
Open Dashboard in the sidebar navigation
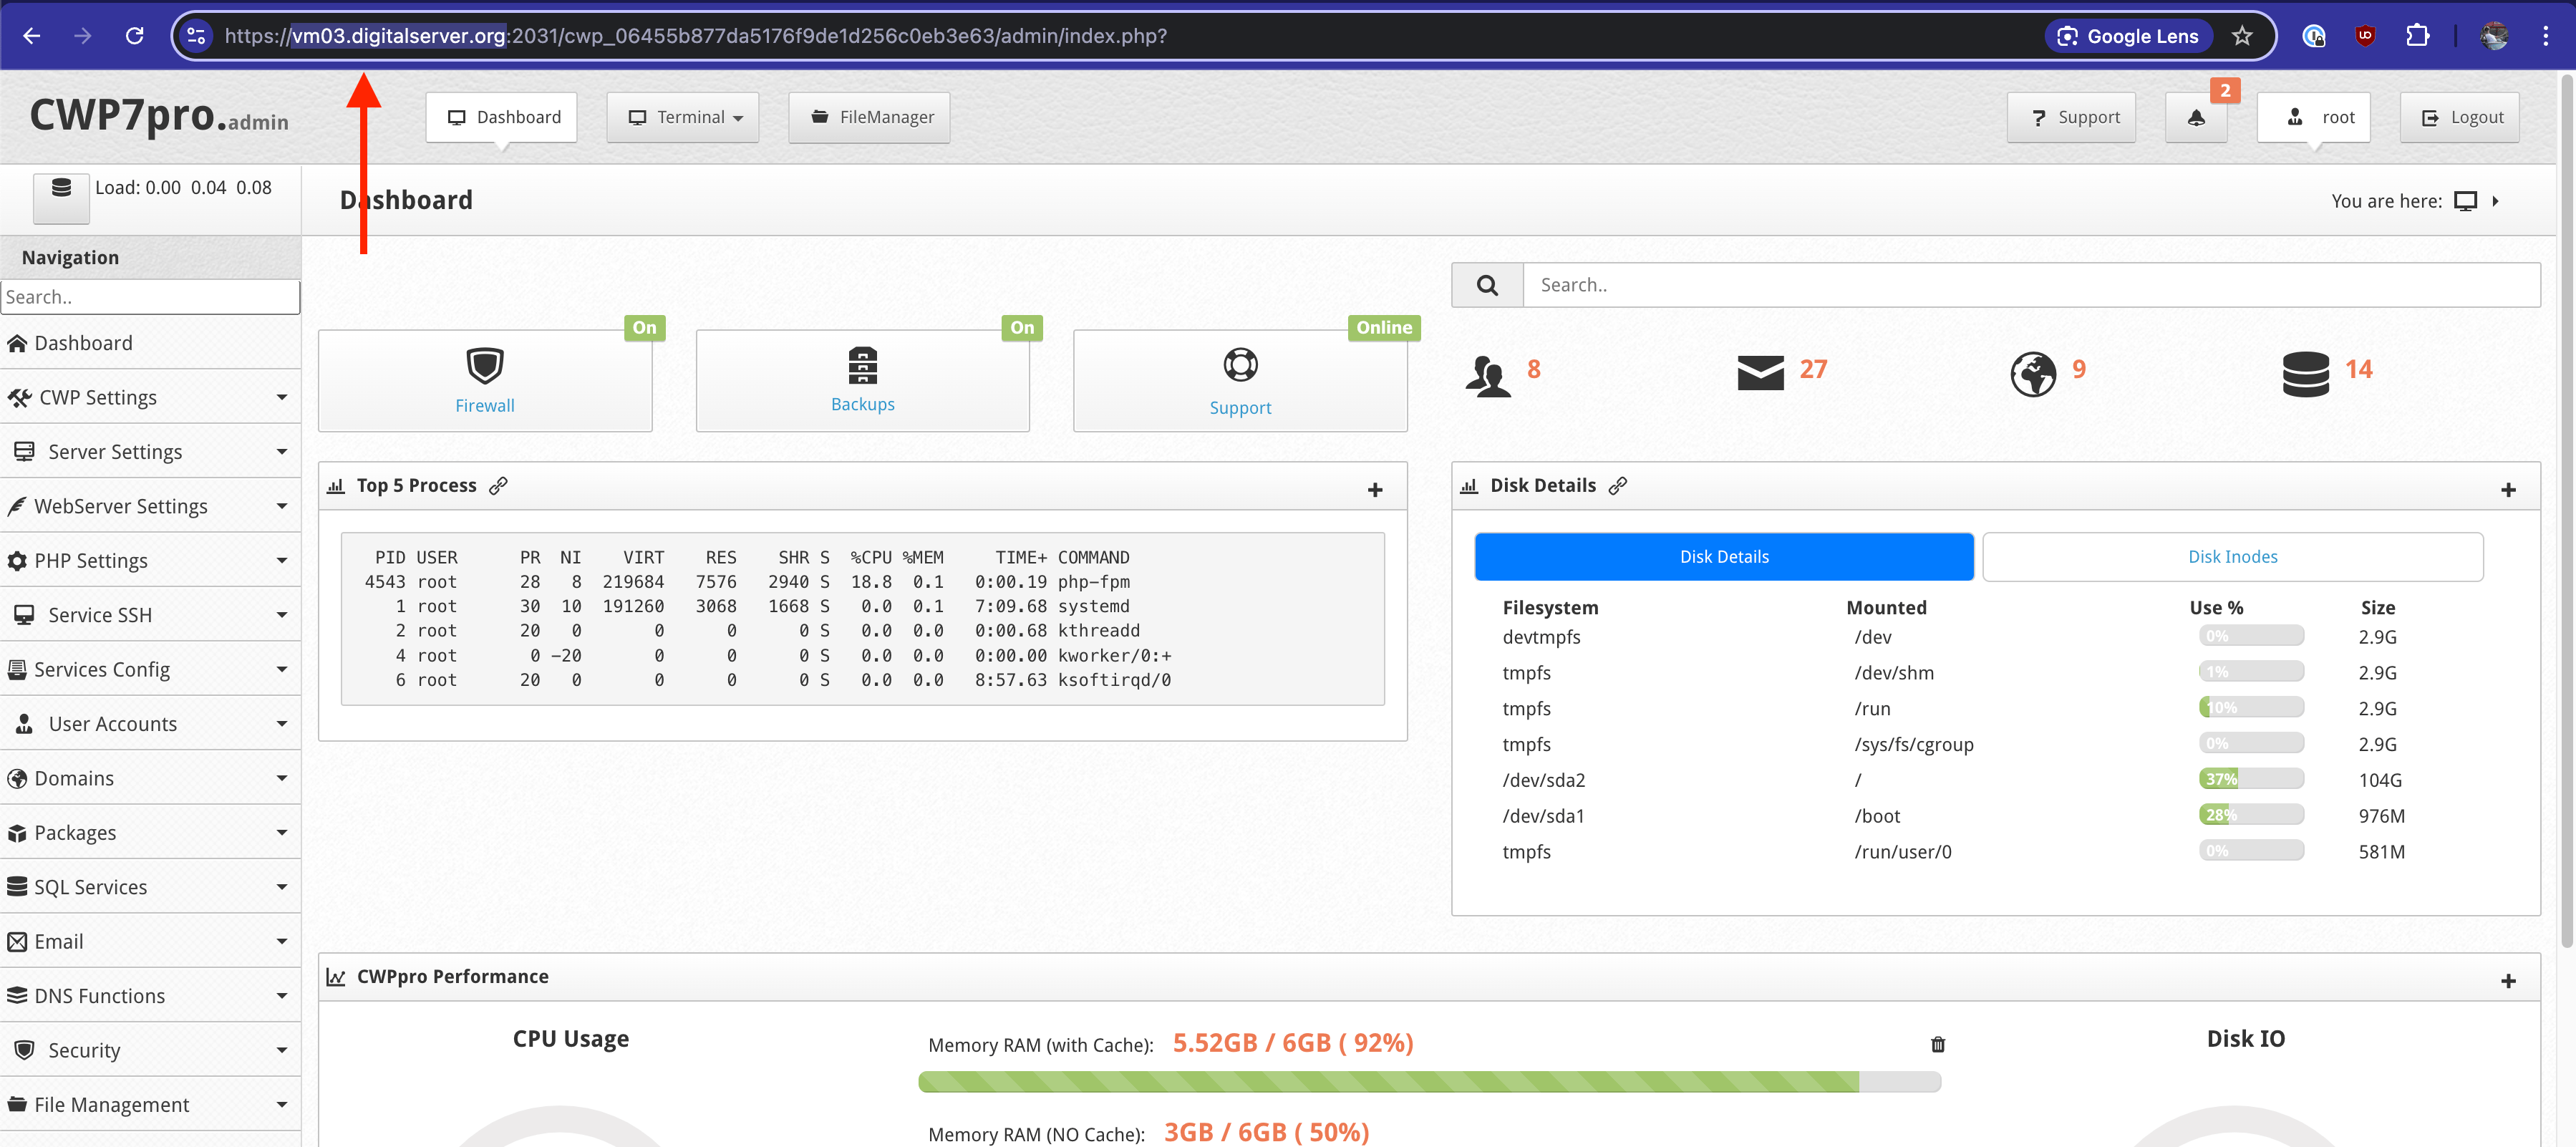tap(150, 343)
